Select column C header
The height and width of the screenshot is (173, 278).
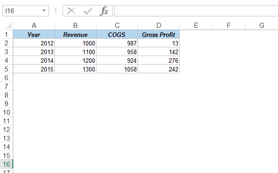[117, 25]
